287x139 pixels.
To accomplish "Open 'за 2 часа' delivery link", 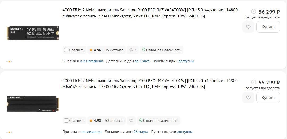I will [x=142, y=61].
